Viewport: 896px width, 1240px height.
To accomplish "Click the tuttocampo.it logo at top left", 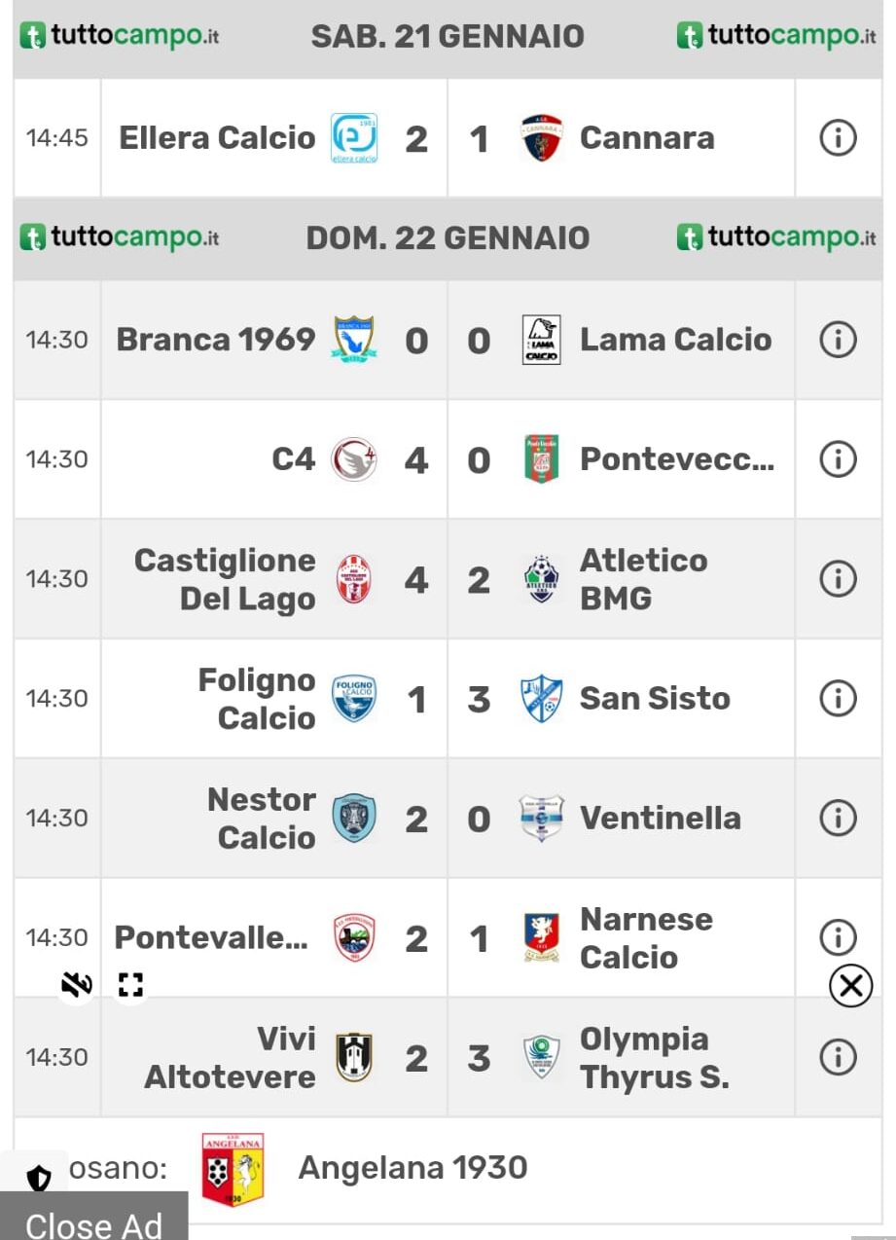I will pyautogui.click(x=120, y=37).
